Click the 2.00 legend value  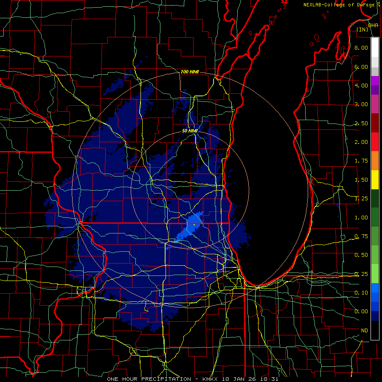click(x=361, y=142)
